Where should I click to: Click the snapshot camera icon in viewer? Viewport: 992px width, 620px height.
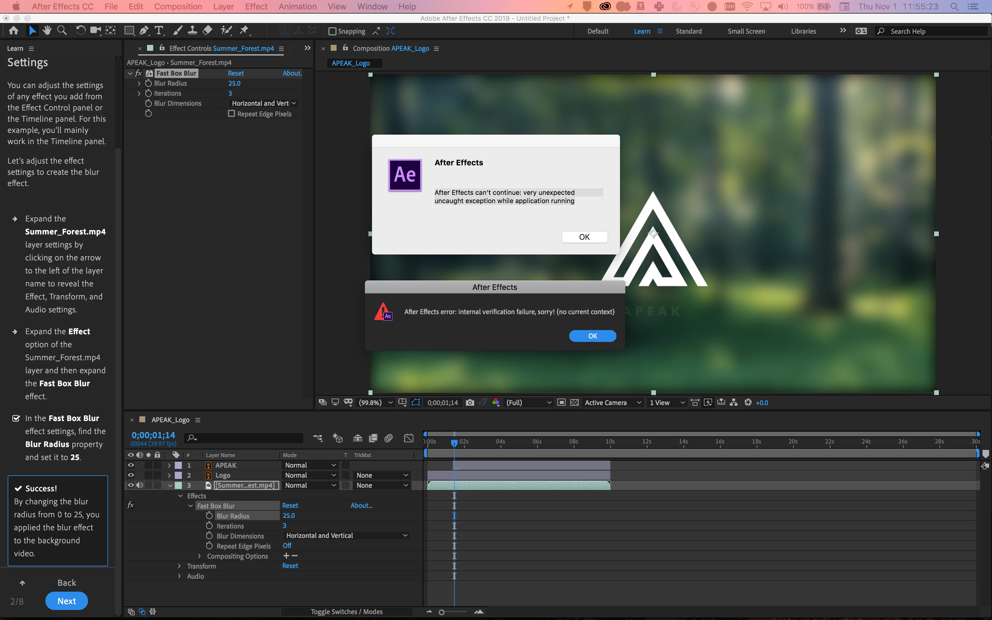coord(470,403)
